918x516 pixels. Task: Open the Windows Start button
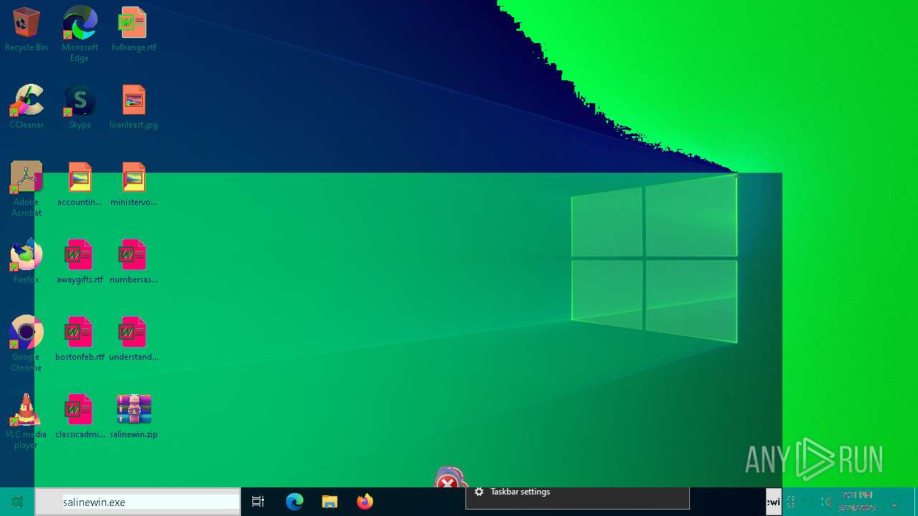[x=17, y=502]
